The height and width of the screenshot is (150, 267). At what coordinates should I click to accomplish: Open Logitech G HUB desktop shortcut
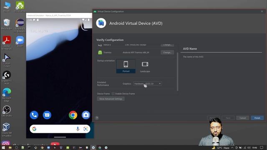pos(7,78)
